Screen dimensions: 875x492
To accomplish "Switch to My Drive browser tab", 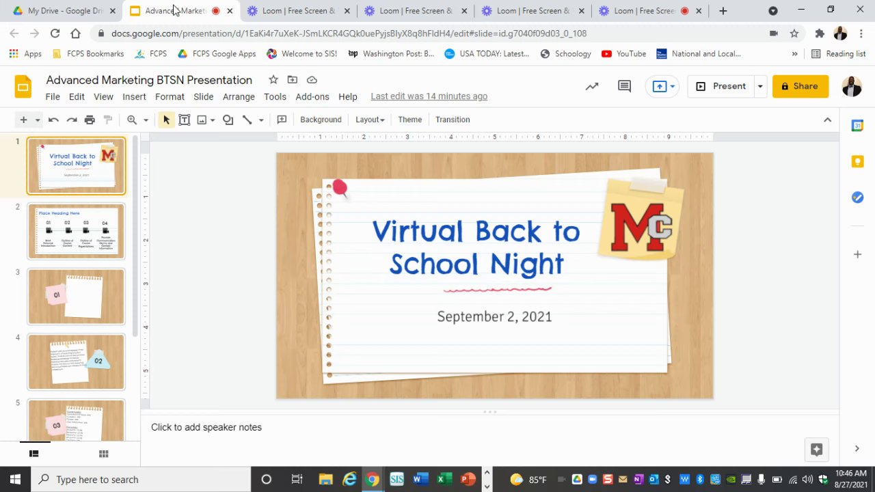I will tap(64, 11).
